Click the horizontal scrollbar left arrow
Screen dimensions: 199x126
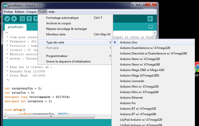pyautogui.click(x=5, y=116)
